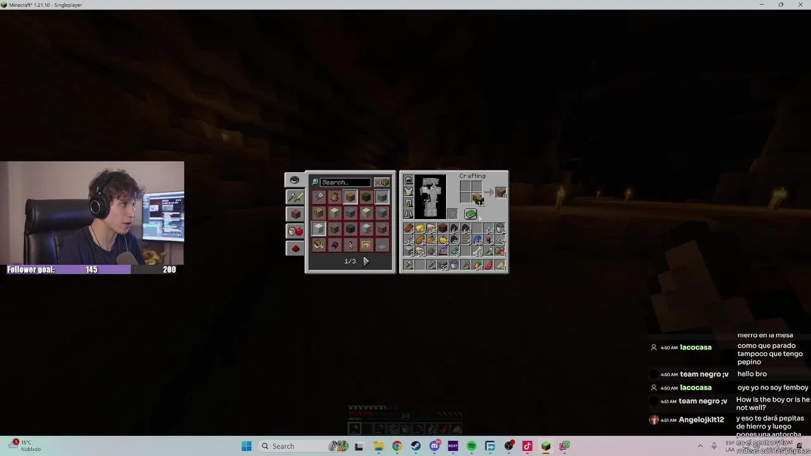Open Discord from the taskbar
This screenshot has height=456, width=811.
[434, 446]
